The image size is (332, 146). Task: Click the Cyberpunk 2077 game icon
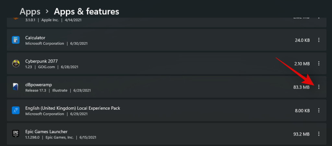[16, 64]
